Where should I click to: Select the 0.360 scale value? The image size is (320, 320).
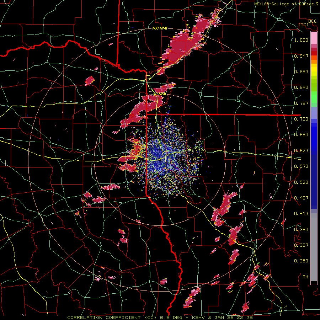tap(301, 230)
